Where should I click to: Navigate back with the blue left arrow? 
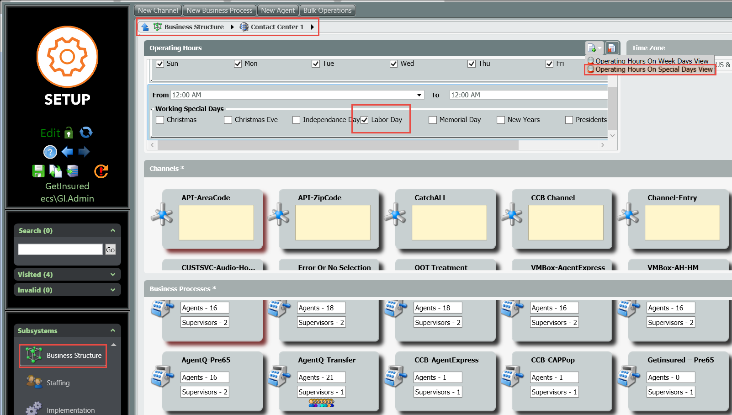tap(67, 152)
